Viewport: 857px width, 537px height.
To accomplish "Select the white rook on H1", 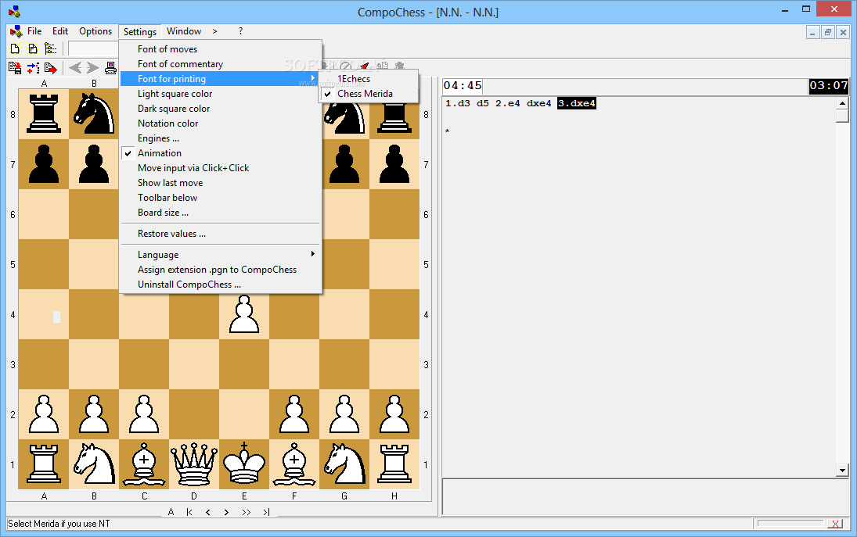I will (394, 464).
